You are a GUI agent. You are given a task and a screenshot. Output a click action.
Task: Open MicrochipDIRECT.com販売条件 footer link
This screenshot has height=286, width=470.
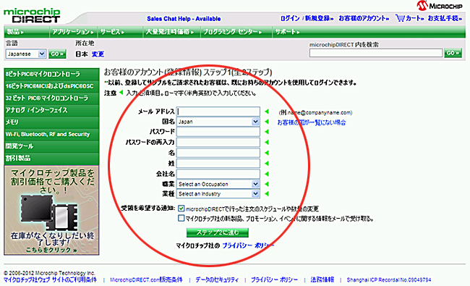146,279
